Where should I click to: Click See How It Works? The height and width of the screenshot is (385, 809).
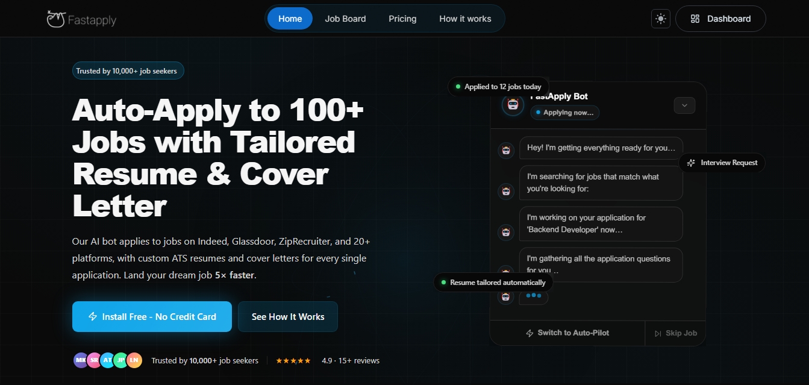[288, 316]
